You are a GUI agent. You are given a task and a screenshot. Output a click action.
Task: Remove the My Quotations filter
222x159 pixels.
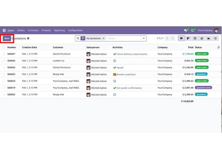pos(104,38)
